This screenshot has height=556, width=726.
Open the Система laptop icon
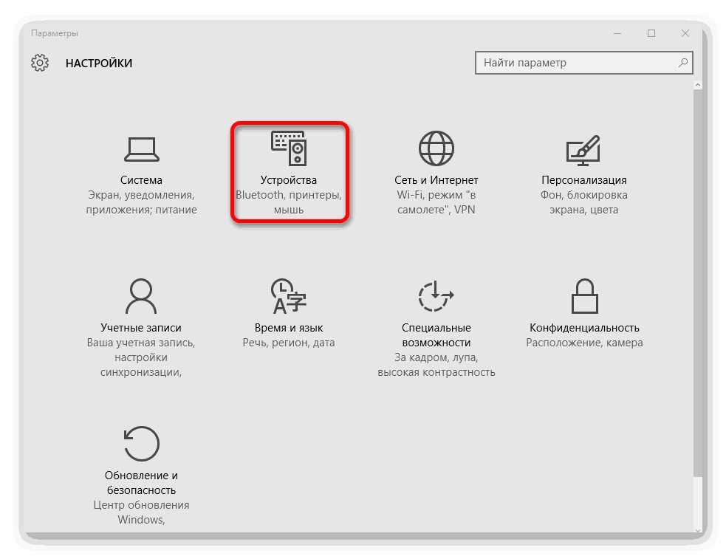click(141, 150)
